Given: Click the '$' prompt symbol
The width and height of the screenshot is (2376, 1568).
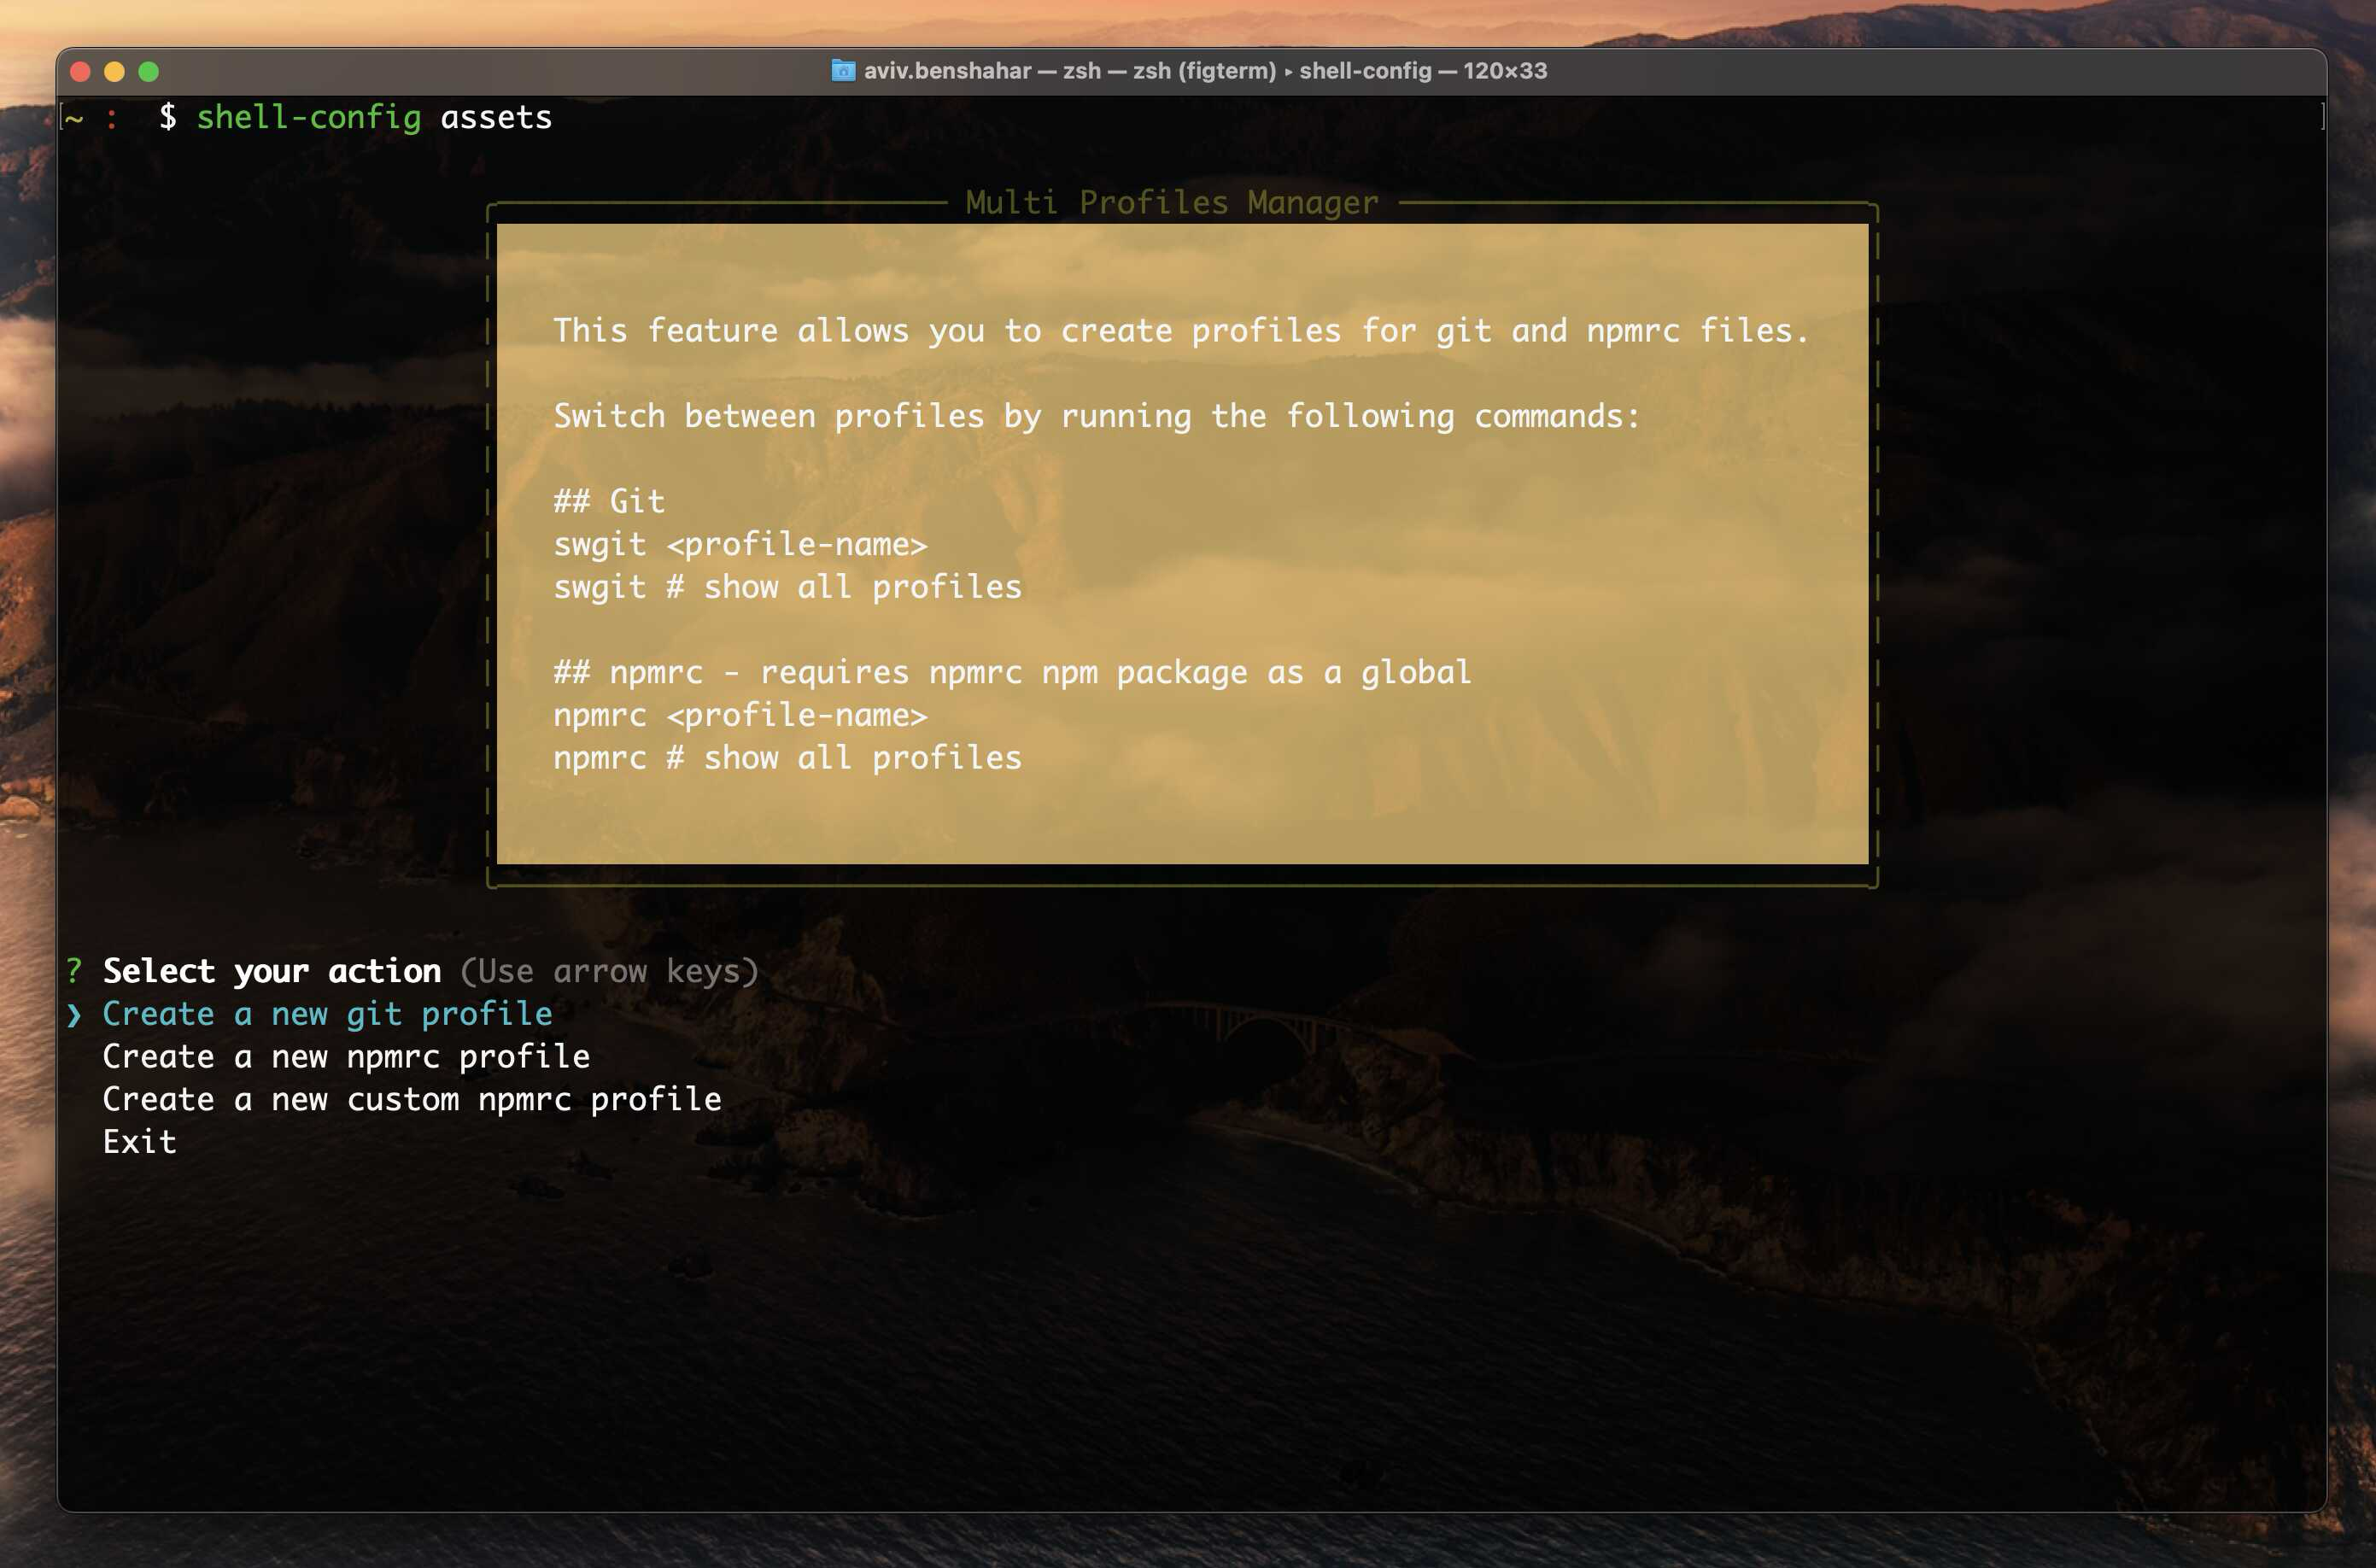Looking at the screenshot, I should [x=168, y=117].
